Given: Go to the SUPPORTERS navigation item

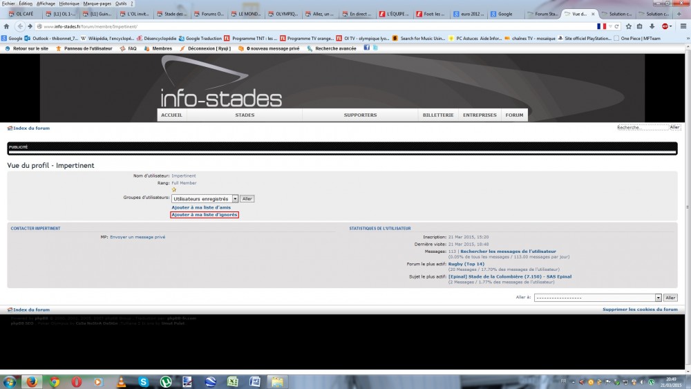Looking at the screenshot, I should (x=360, y=115).
